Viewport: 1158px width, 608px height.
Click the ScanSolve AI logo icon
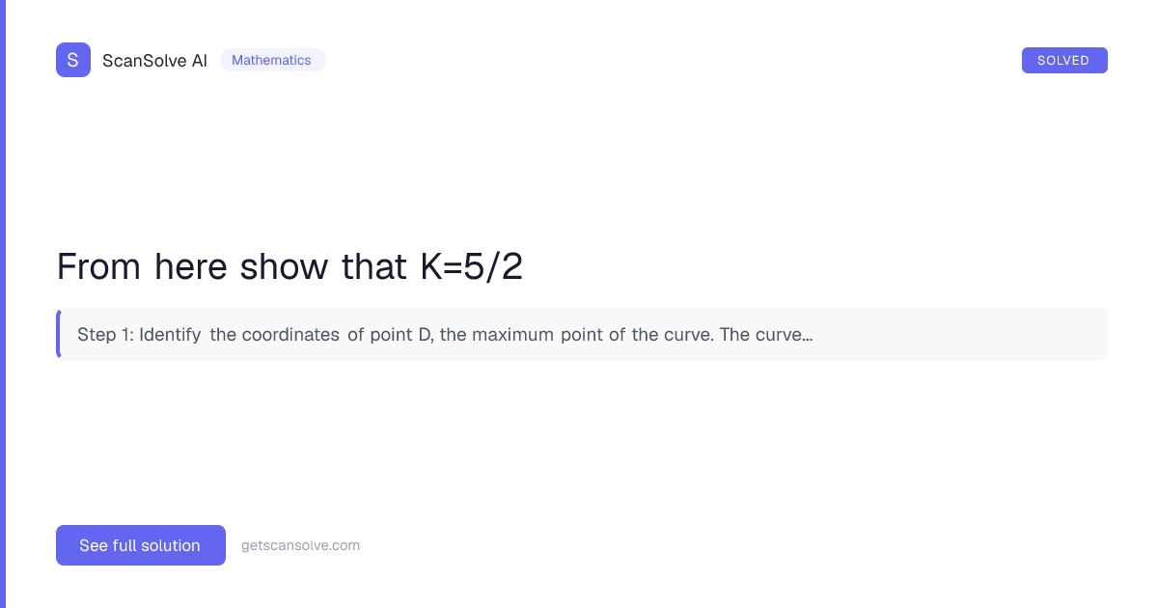click(73, 59)
